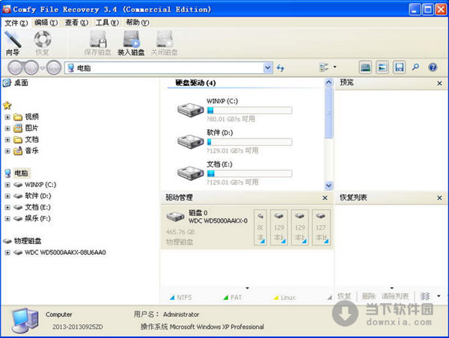Click the drive manager panel toolbar icon
This screenshot has width=449, height=338.
point(365,67)
